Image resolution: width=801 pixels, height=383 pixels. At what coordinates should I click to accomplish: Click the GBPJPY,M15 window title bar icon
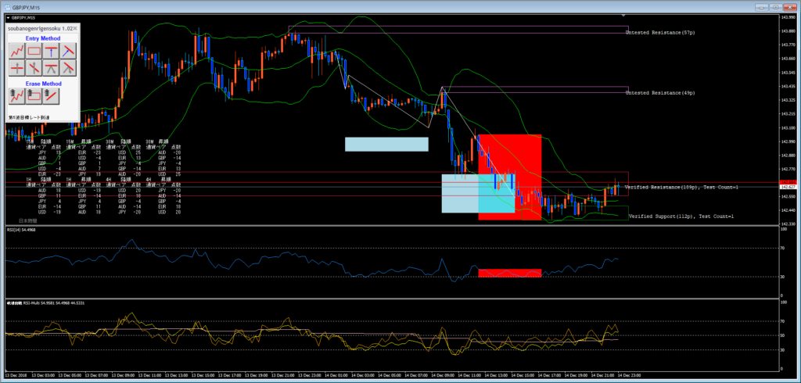(x=7, y=6)
